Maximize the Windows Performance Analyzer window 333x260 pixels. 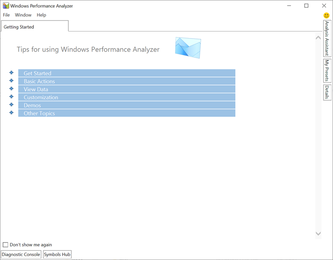[306, 6]
